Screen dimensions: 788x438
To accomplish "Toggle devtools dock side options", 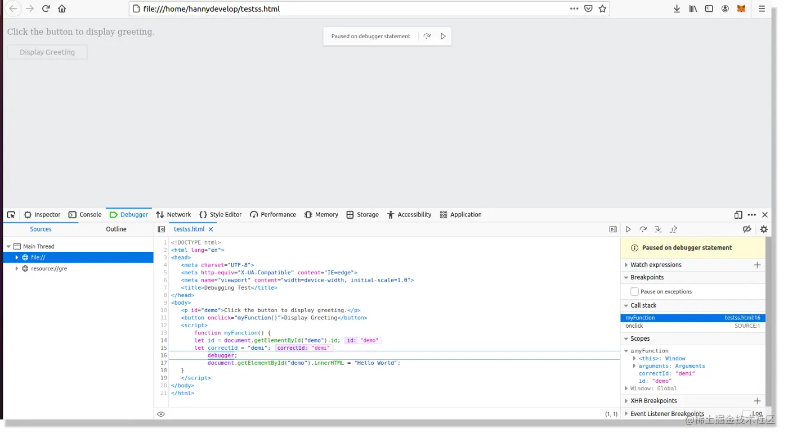I will click(738, 215).
